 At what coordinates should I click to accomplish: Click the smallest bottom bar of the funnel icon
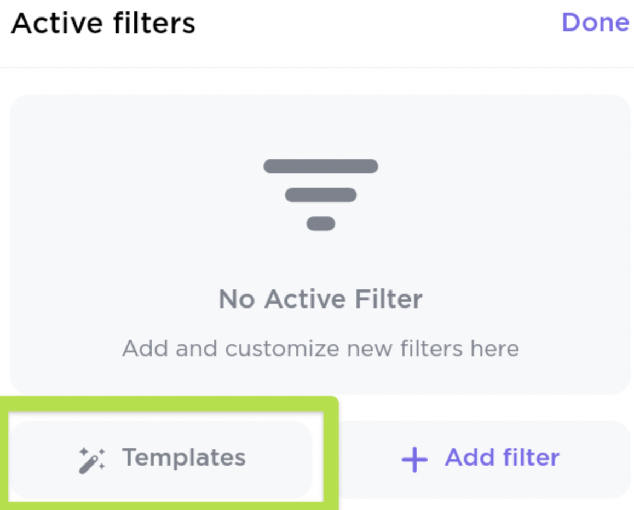click(321, 224)
